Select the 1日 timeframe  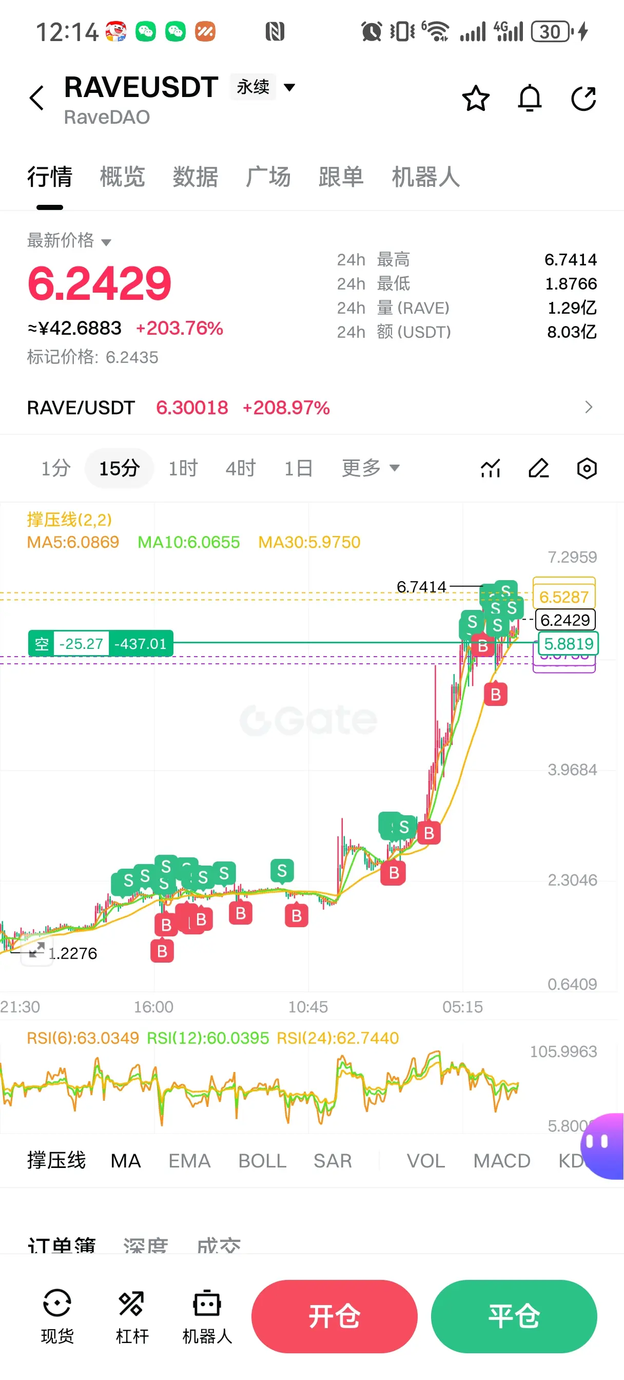click(x=298, y=468)
